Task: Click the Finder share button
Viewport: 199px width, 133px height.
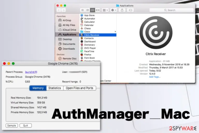Action: (x=122, y=10)
